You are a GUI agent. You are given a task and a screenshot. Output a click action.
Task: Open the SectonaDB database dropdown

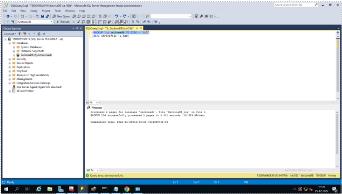[51, 21]
